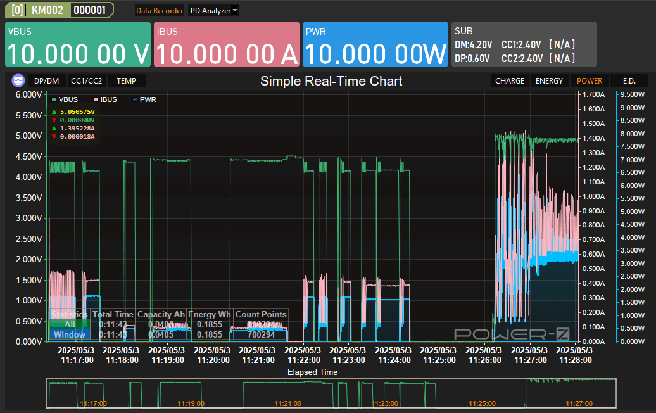The image size is (656, 413).
Task: Show the CC1/CC2 chart
Action: pos(87,81)
